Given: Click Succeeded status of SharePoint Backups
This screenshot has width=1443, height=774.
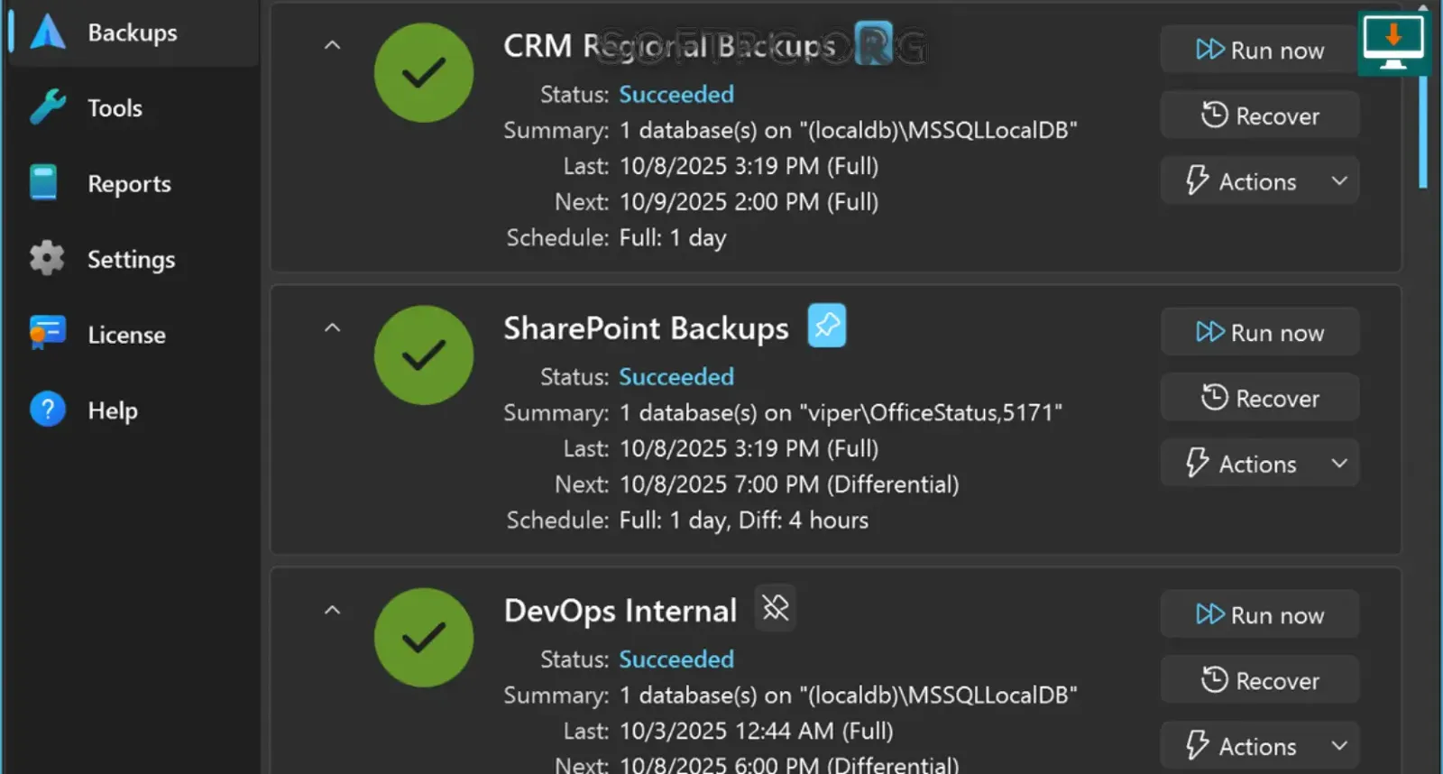Looking at the screenshot, I should [x=676, y=376].
